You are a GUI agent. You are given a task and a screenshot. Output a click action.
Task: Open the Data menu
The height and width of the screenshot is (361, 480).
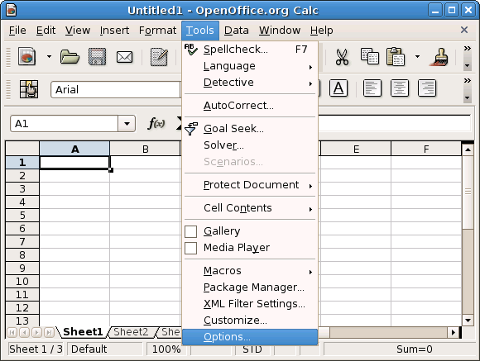pos(237,31)
